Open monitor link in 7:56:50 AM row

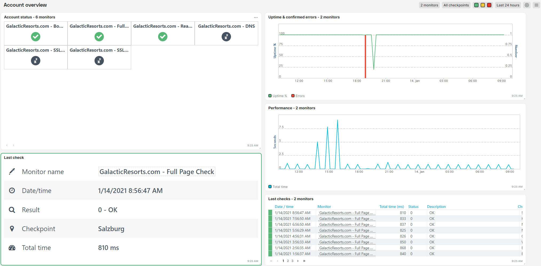tap(346, 219)
